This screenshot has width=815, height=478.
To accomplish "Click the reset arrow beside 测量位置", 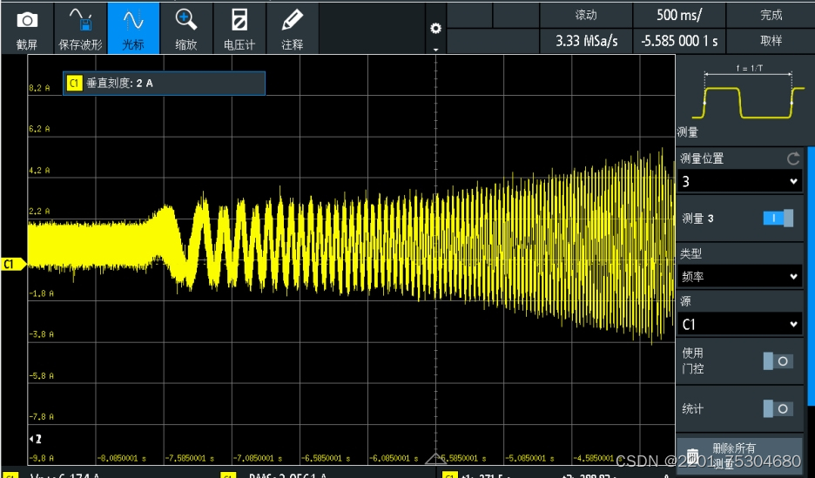I will [x=793, y=158].
